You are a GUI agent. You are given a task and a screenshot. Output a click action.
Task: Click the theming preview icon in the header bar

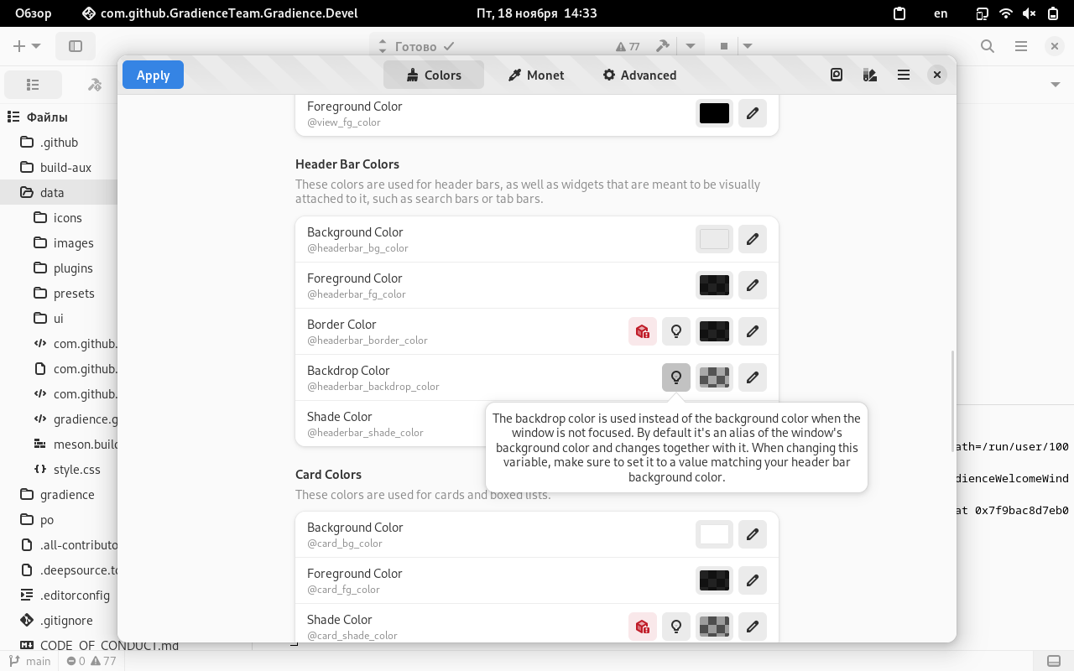[836, 75]
